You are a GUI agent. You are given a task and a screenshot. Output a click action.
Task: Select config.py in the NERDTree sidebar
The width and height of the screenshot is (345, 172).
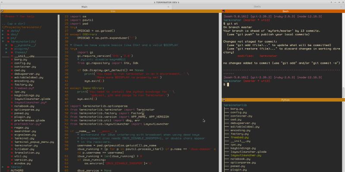coord(22,63)
